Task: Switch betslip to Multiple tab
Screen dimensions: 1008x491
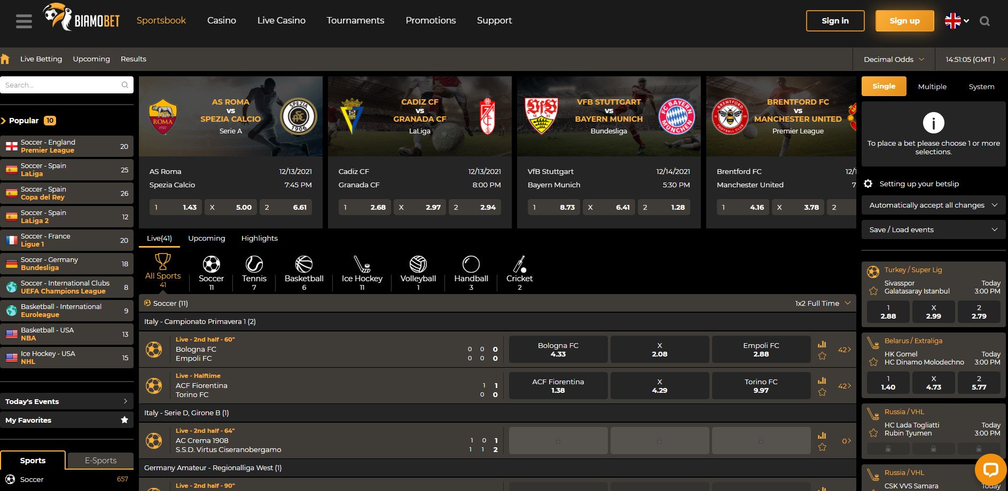Action: point(932,86)
